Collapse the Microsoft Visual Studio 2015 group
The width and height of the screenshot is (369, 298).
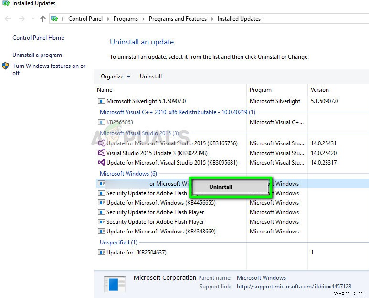[139, 133]
